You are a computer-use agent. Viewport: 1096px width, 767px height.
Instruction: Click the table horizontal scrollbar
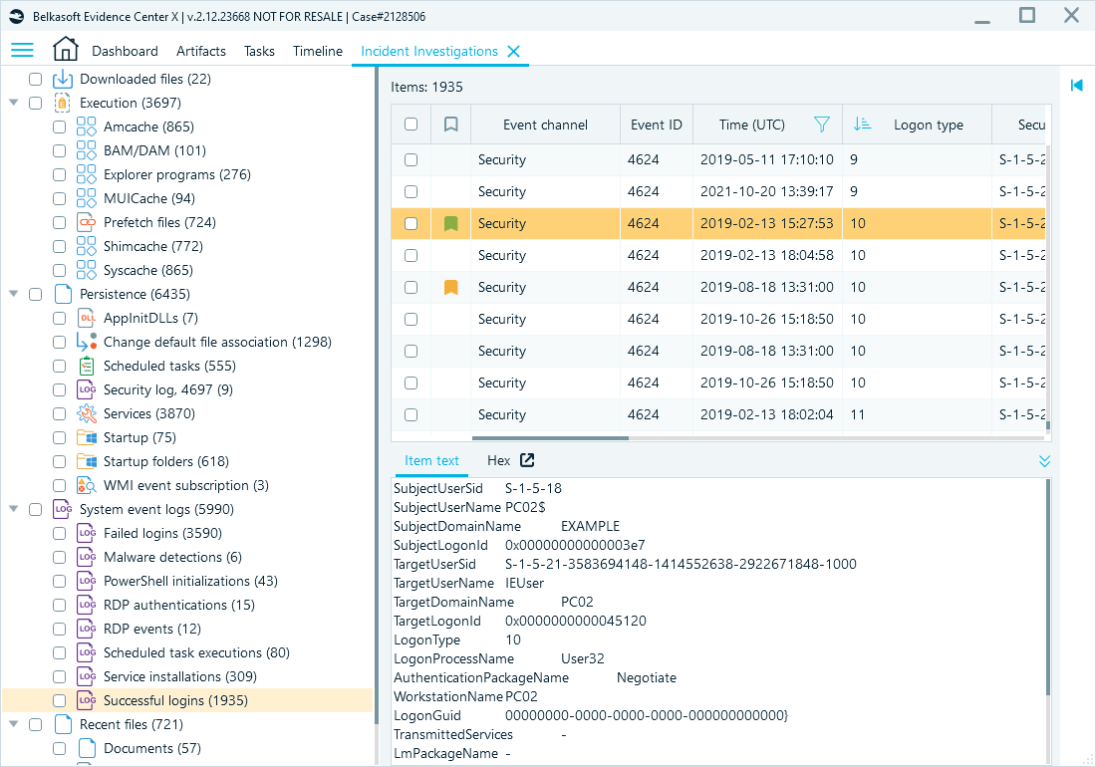tap(550, 438)
